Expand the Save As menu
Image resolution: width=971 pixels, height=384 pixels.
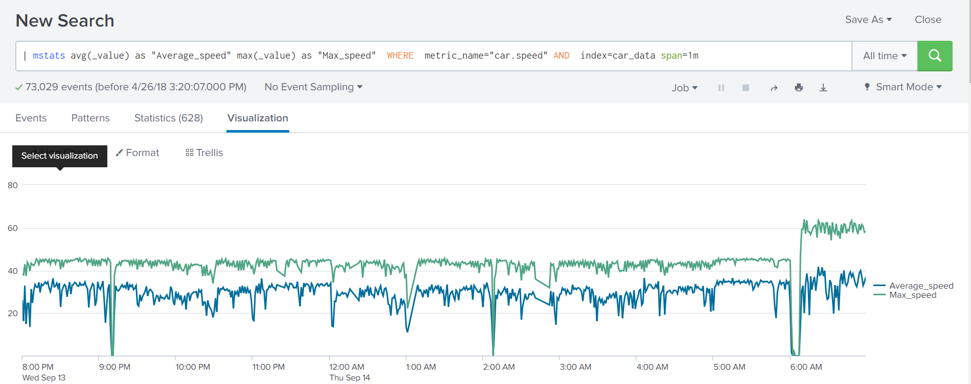[x=868, y=19]
